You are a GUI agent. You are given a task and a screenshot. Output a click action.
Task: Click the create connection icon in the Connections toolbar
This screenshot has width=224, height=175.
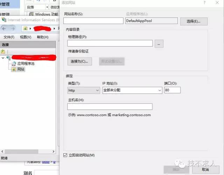click(3, 51)
